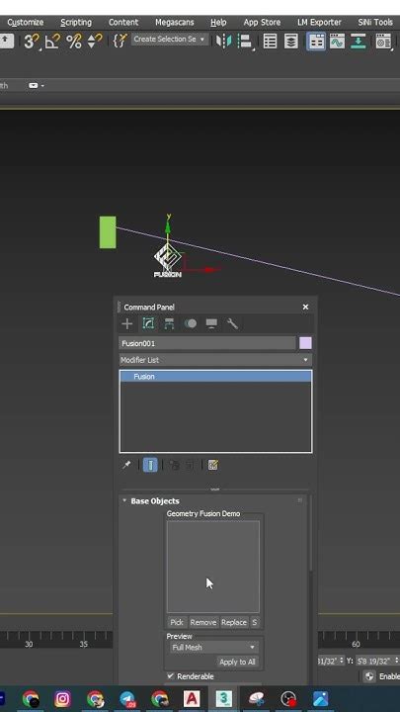The height and width of the screenshot is (712, 400).
Task: Click frame 60 on the timeline
Action: (356, 644)
